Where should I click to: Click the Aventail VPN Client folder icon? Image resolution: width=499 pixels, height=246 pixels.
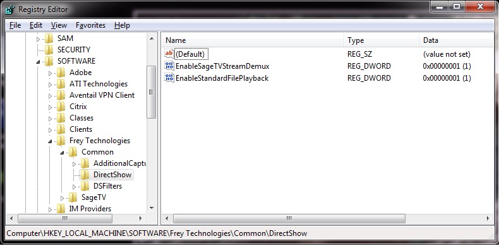point(61,95)
